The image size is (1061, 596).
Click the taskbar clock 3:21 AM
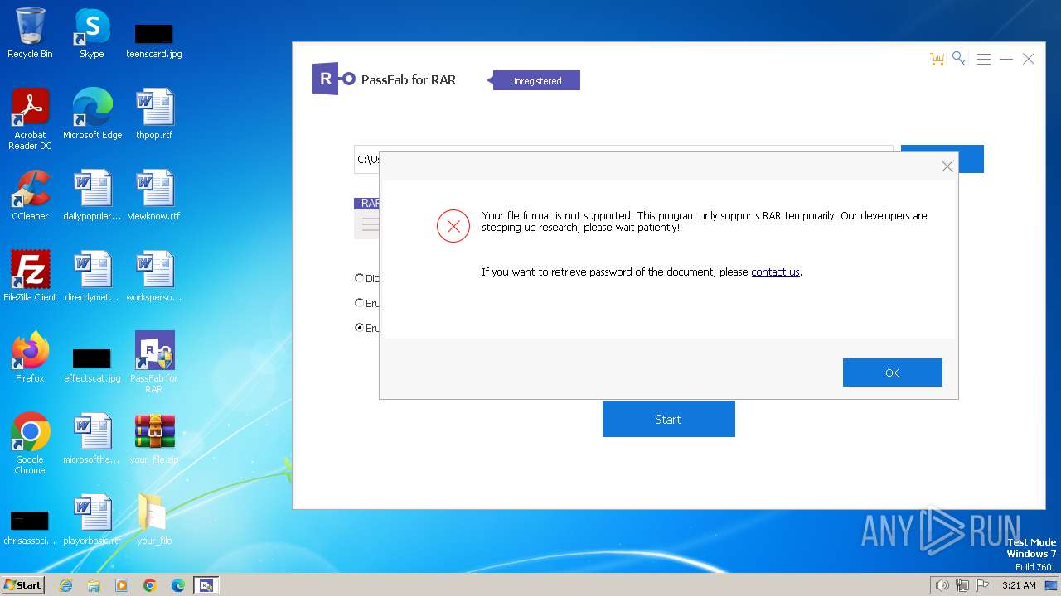[x=1019, y=585]
